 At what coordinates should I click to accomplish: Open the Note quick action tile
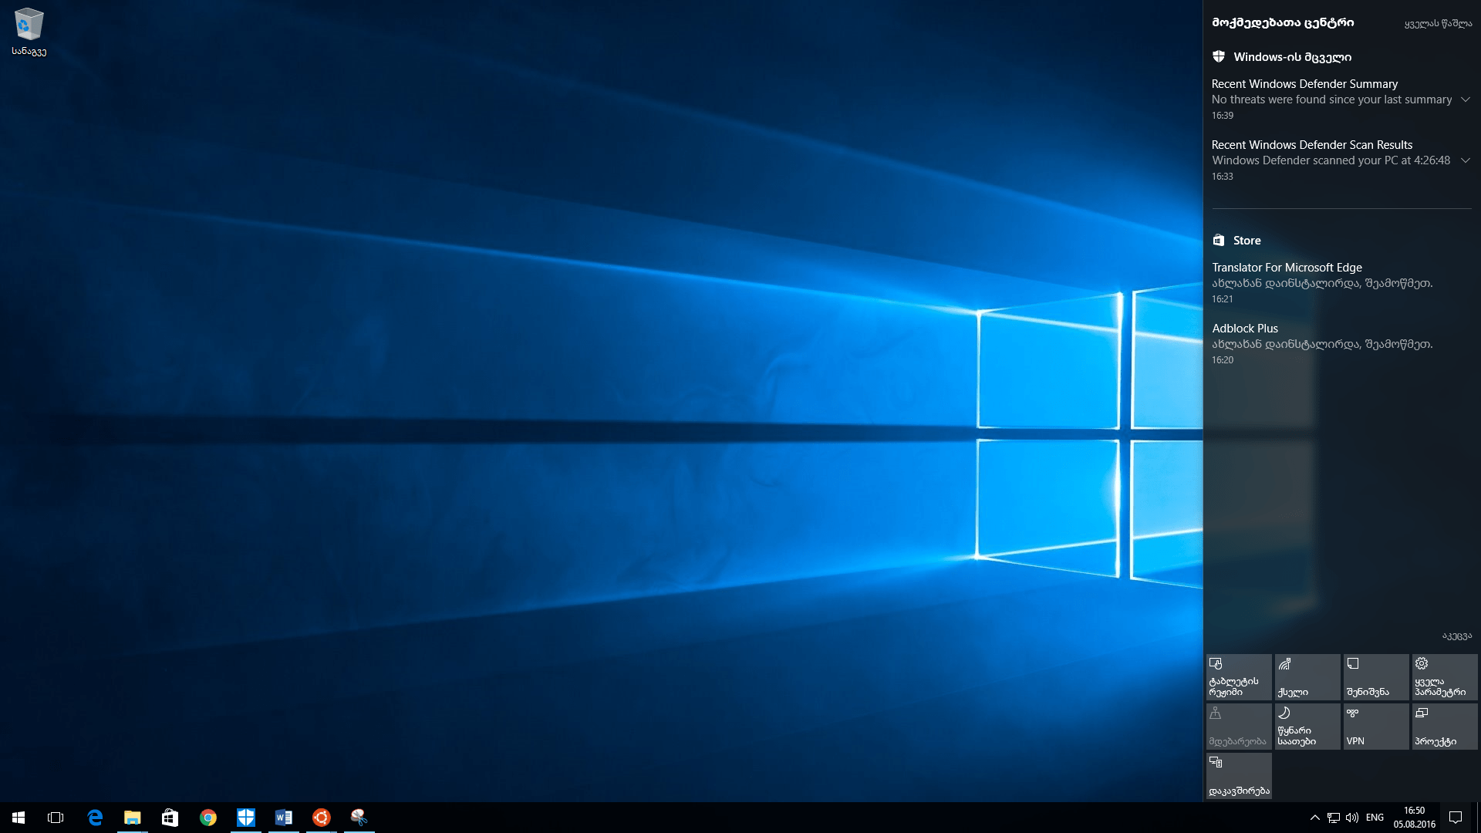point(1376,677)
